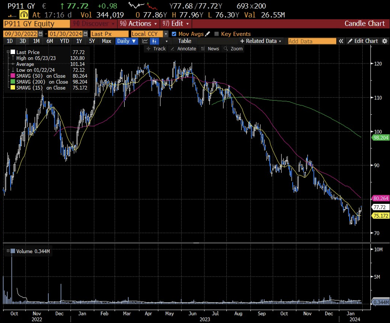
Task: Collapse panel with double-left chevron icon
Action: [341, 41]
